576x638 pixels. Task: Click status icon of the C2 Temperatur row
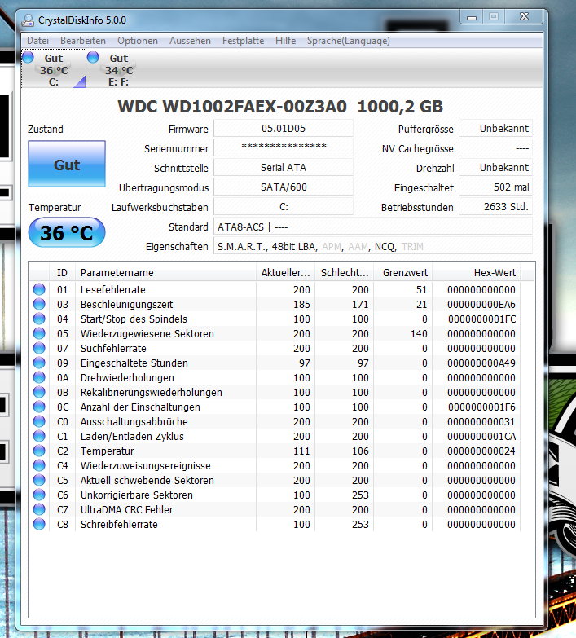pos(39,451)
